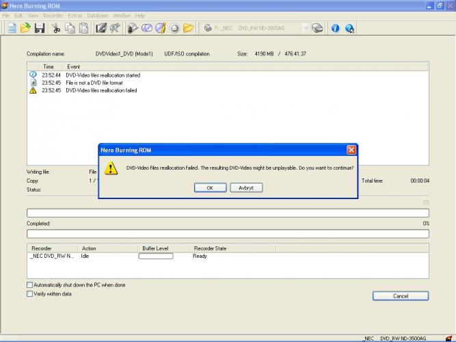Close the Nero Burning ROM dialog
This screenshot has width=456, height=342.
tap(351, 149)
